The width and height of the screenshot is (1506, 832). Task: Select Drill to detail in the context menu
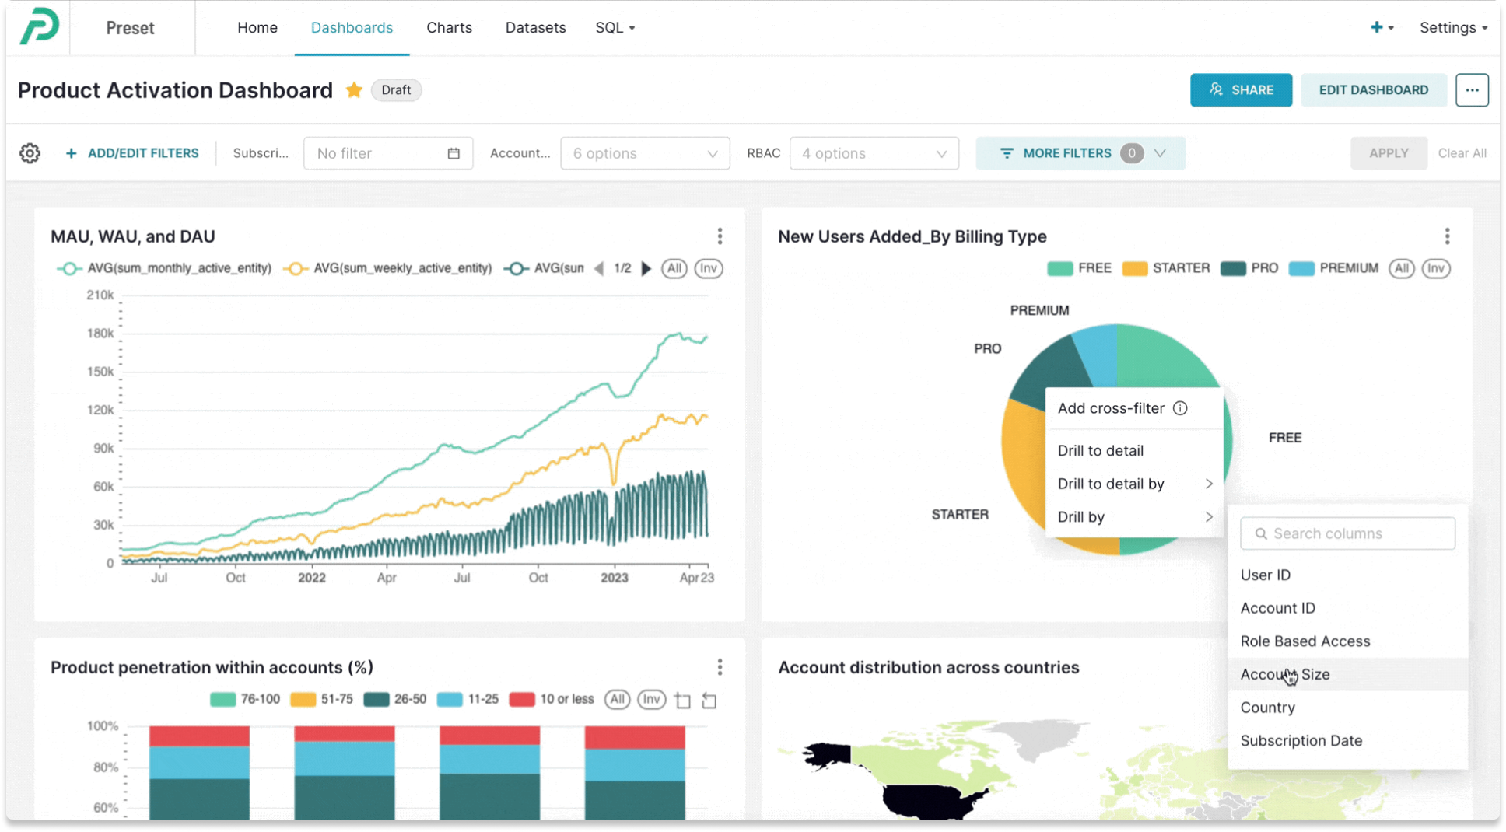[1100, 450]
